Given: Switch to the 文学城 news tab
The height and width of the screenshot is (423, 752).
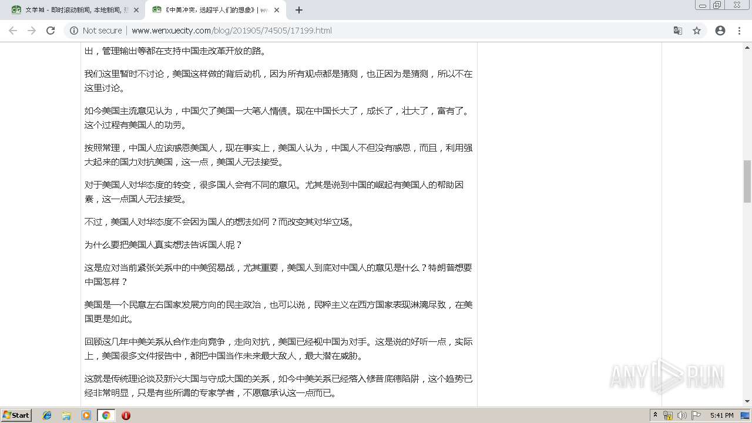Looking at the screenshot, I should click(74, 10).
